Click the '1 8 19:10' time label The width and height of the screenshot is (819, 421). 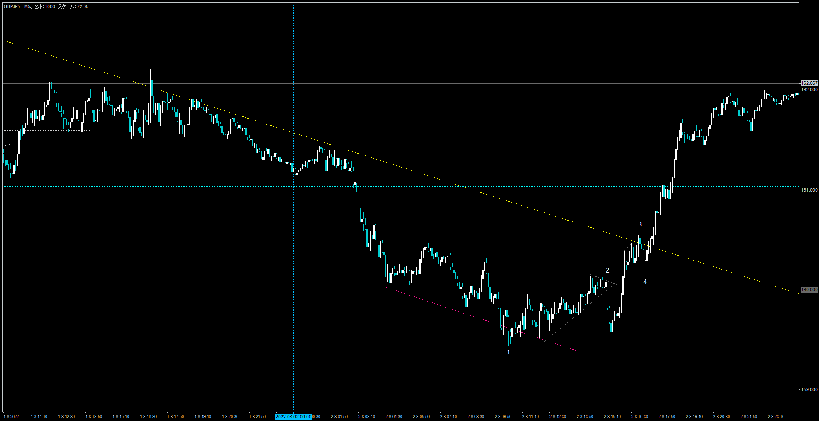(x=203, y=417)
